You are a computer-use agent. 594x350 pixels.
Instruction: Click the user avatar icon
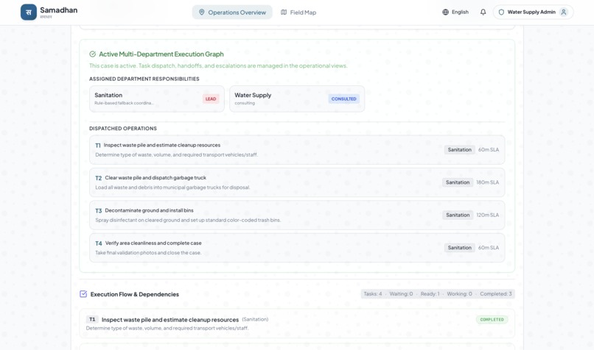(x=563, y=12)
